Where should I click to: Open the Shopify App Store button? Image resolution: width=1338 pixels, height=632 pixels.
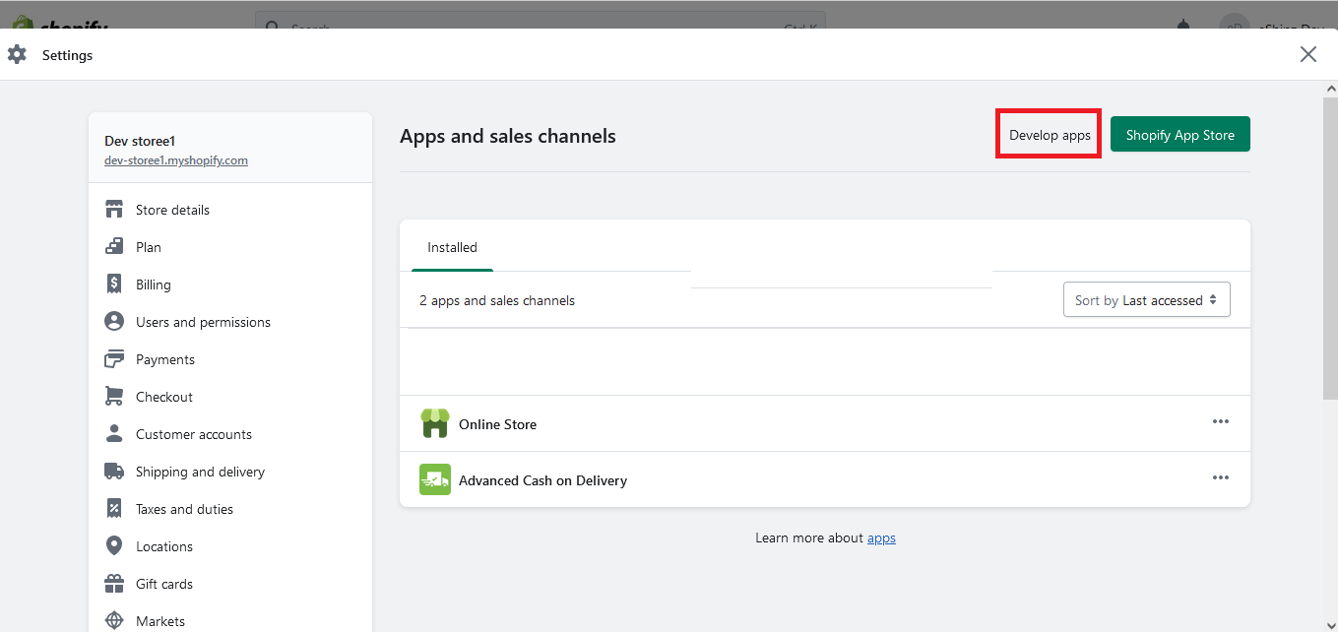(x=1180, y=135)
